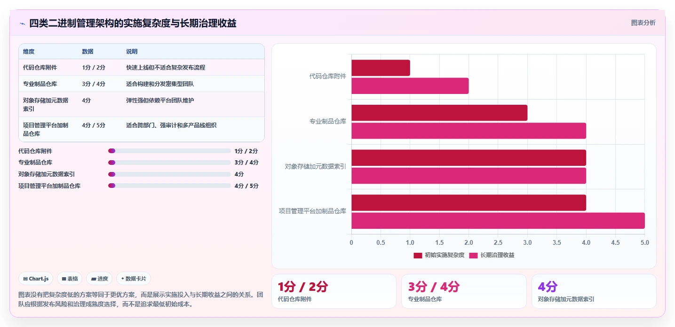675x327 pixels.
Task: Click the chart y-axis label 项目管理平台加制品仓库
Action: (x=312, y=211)
